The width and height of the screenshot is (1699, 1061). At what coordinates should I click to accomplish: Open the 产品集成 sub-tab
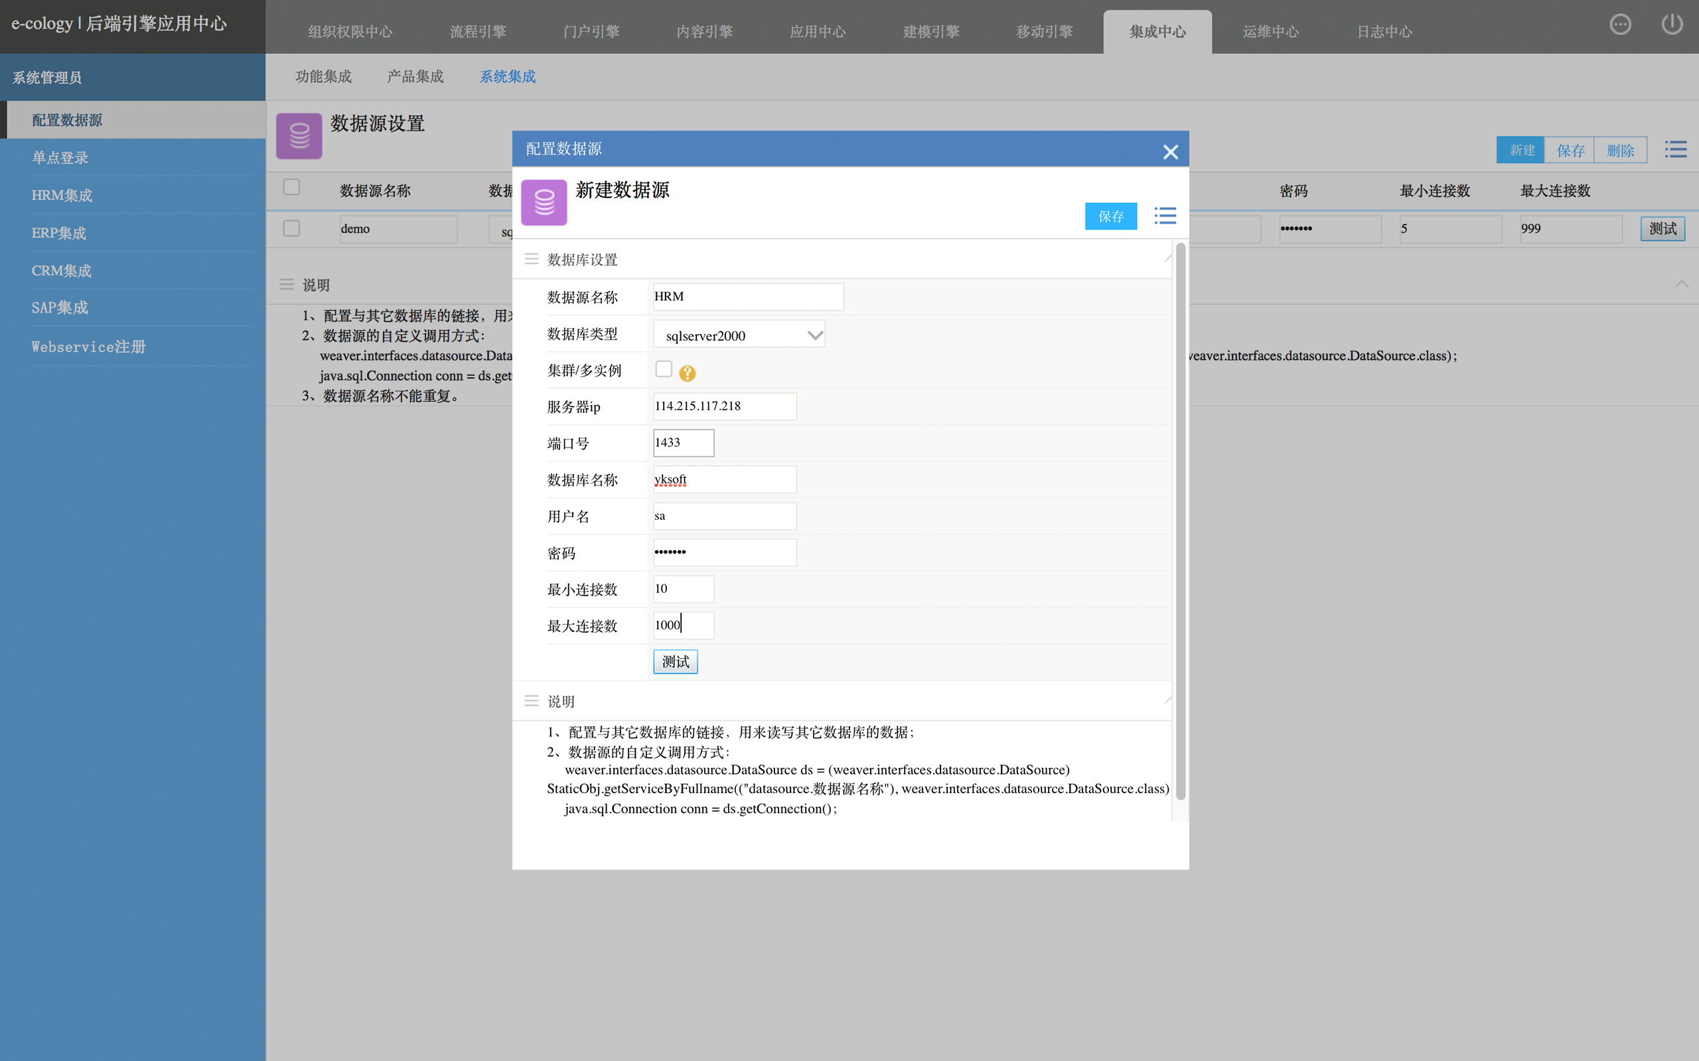pos(415,76)
